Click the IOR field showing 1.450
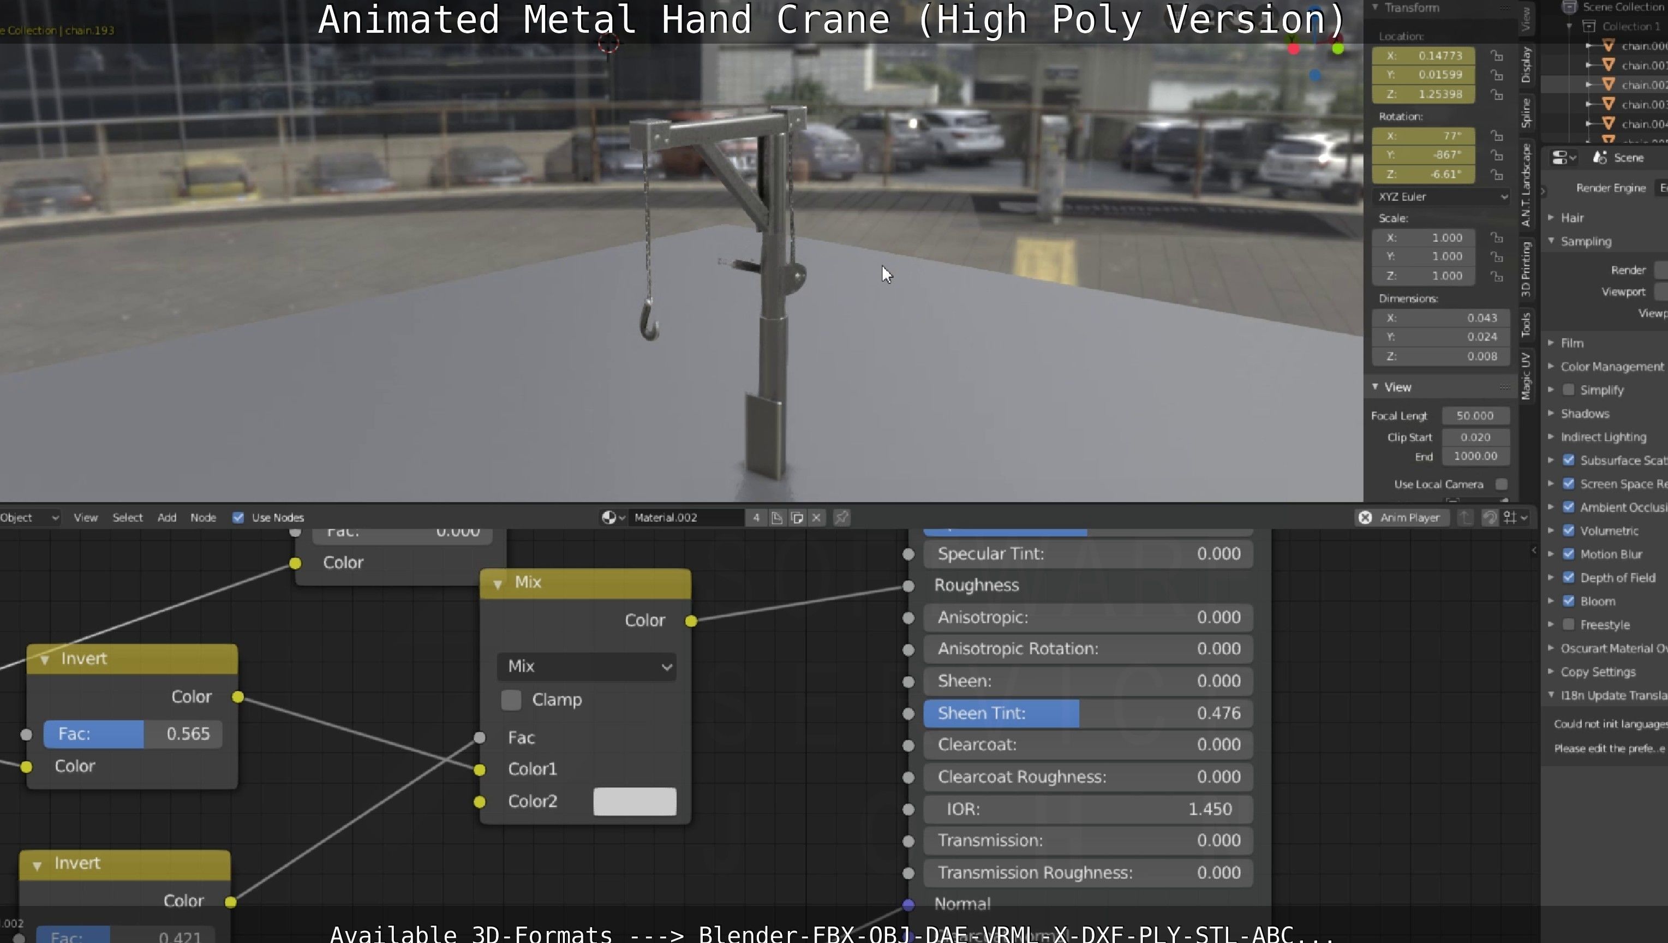 pyautogui.click(x=1088, y=809)
